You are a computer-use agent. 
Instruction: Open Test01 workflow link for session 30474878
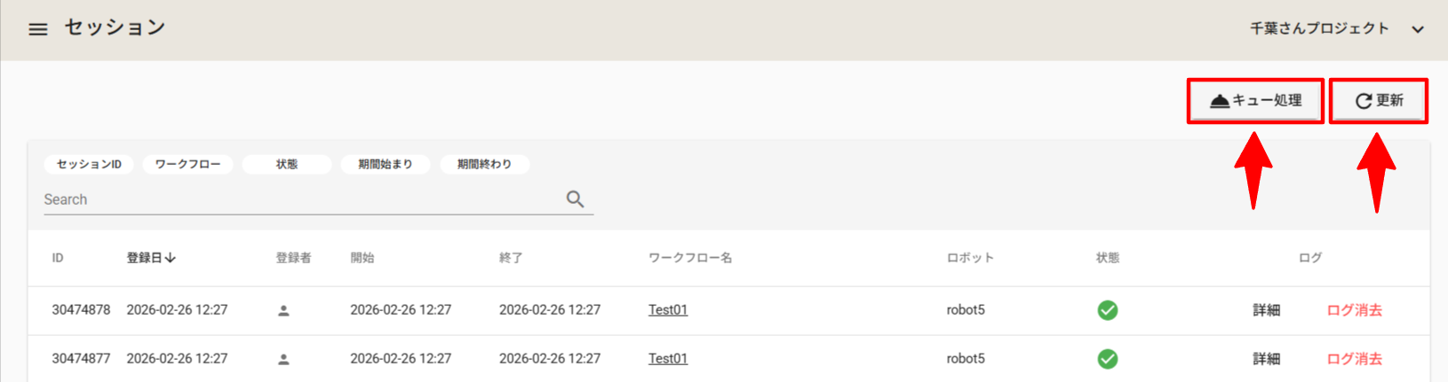(x=667, y=310)
